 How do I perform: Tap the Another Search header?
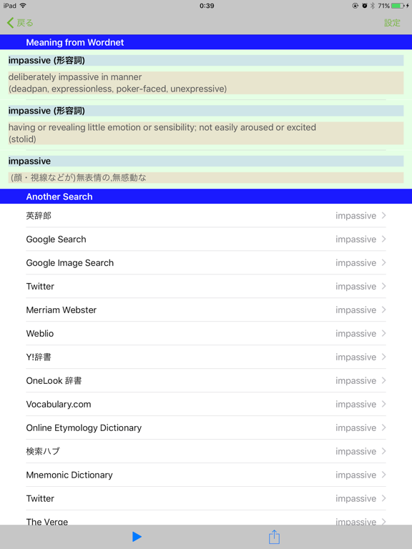click(x=206, y=197)
